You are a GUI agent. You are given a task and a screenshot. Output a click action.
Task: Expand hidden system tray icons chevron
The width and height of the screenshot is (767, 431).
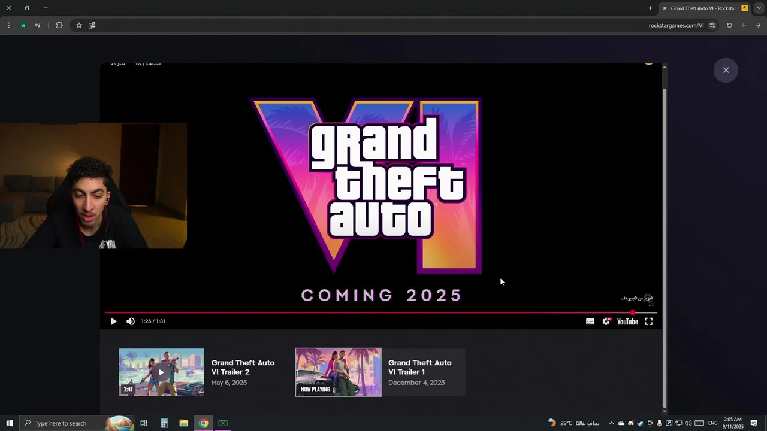tap(611, 423)
